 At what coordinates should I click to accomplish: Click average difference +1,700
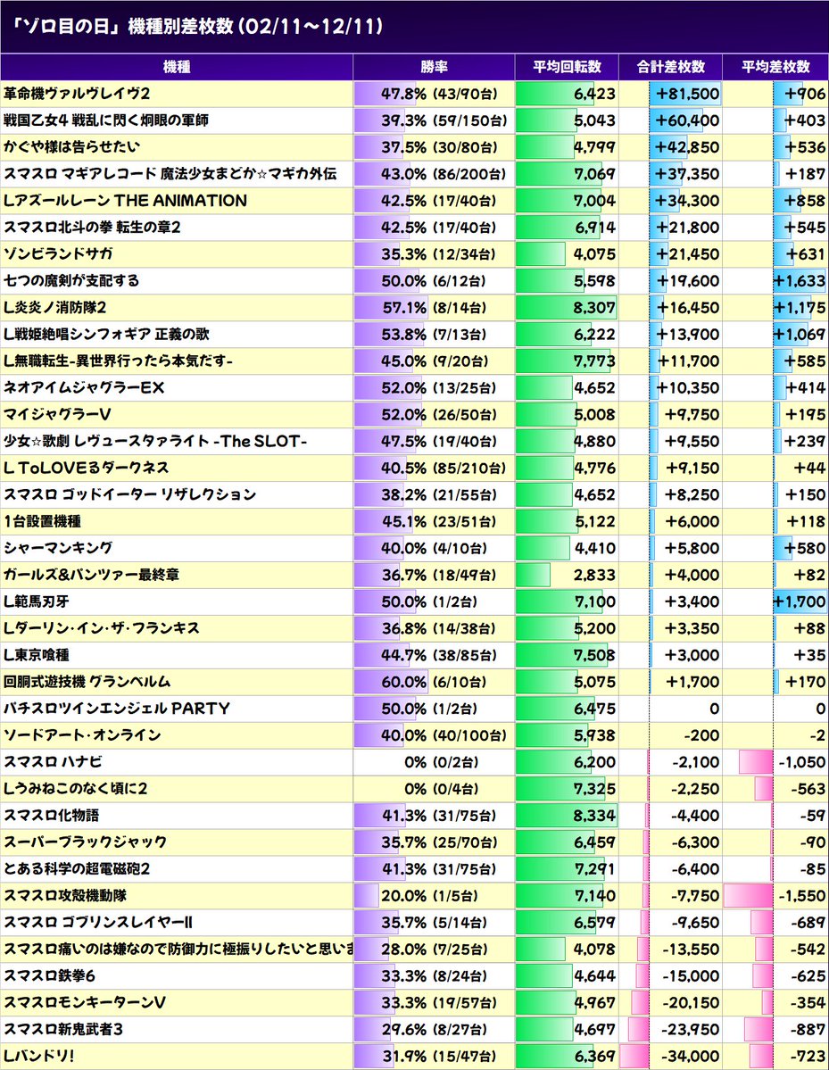800,601
